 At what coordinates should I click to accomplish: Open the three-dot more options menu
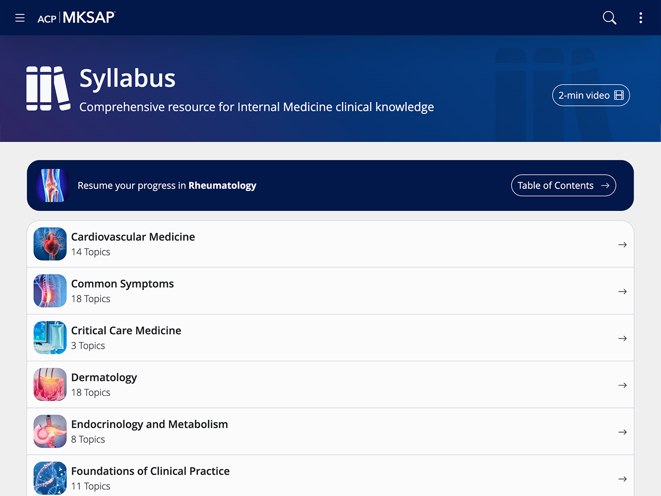[641, 18]
